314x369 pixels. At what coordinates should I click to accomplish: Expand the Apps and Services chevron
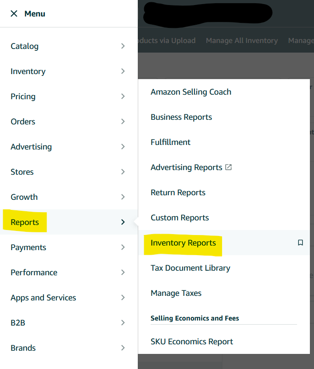[123, 298]
